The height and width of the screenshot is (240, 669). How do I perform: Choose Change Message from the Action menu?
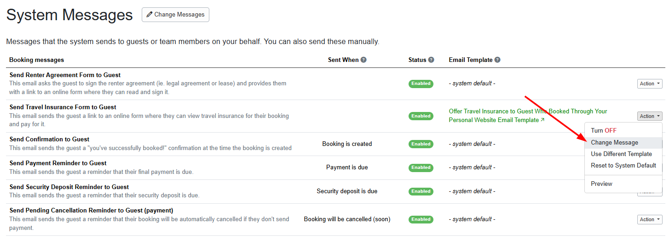[614, 143]
